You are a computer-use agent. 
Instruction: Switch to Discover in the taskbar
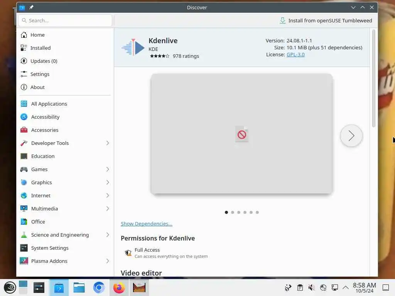[59, 288]
